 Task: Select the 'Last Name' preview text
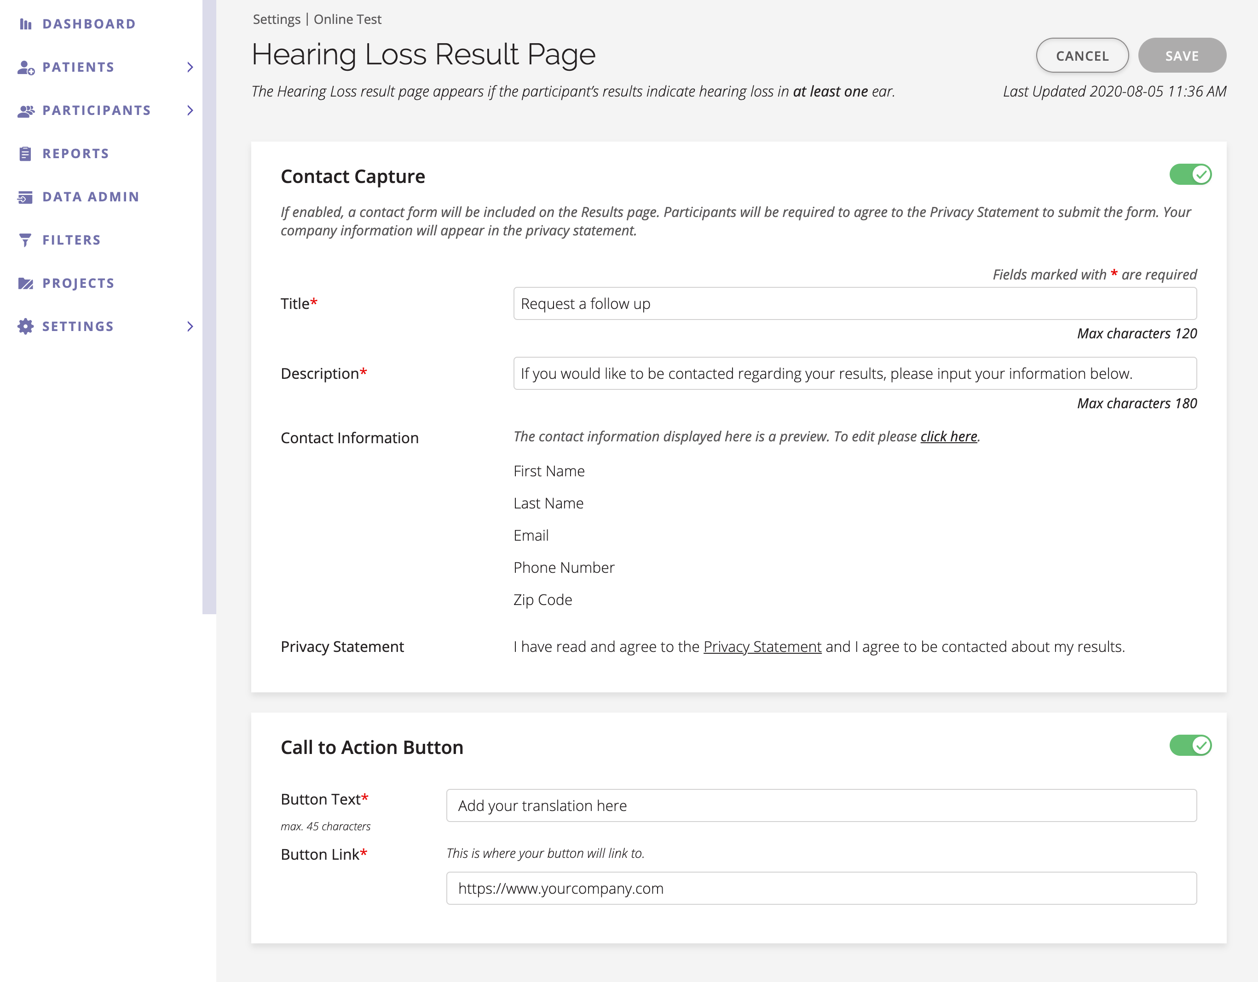click(x=548, y=503)
